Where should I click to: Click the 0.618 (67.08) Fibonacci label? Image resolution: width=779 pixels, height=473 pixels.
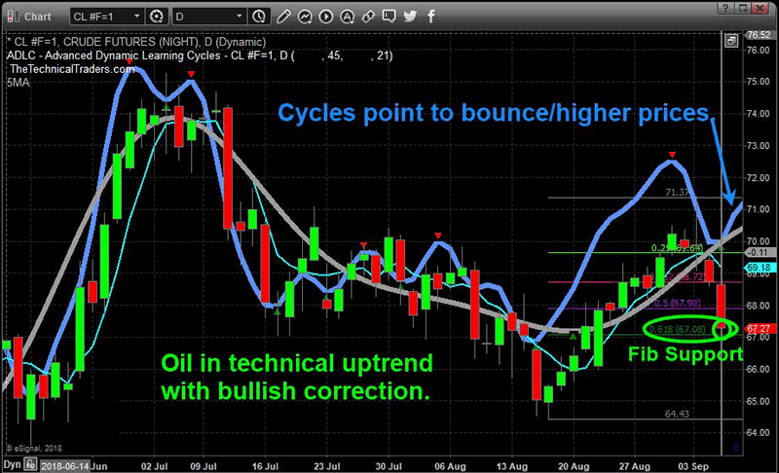(x=677, y=329)
